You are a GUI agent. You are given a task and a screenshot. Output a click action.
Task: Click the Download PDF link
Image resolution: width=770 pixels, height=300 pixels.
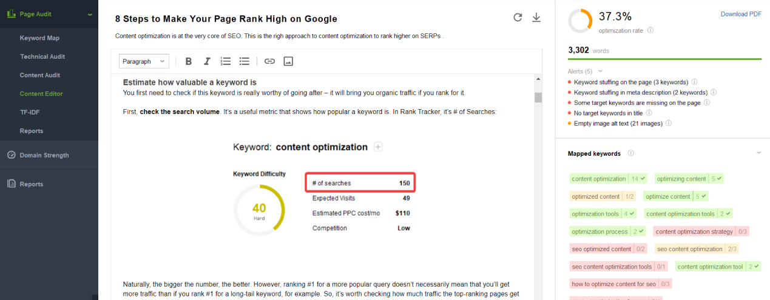pos(740,14)
